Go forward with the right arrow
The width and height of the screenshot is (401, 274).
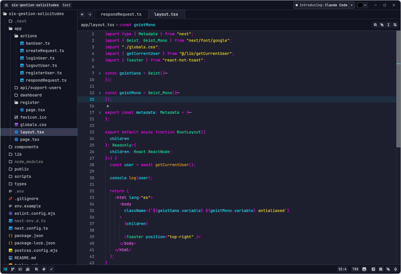[x=90, y=15]
